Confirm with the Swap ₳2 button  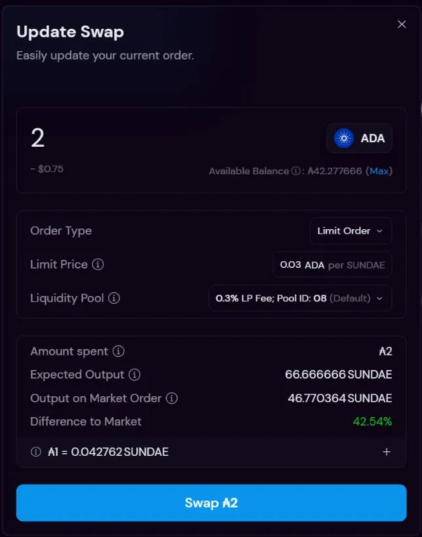pyautogui.click(x=211, y=503)
